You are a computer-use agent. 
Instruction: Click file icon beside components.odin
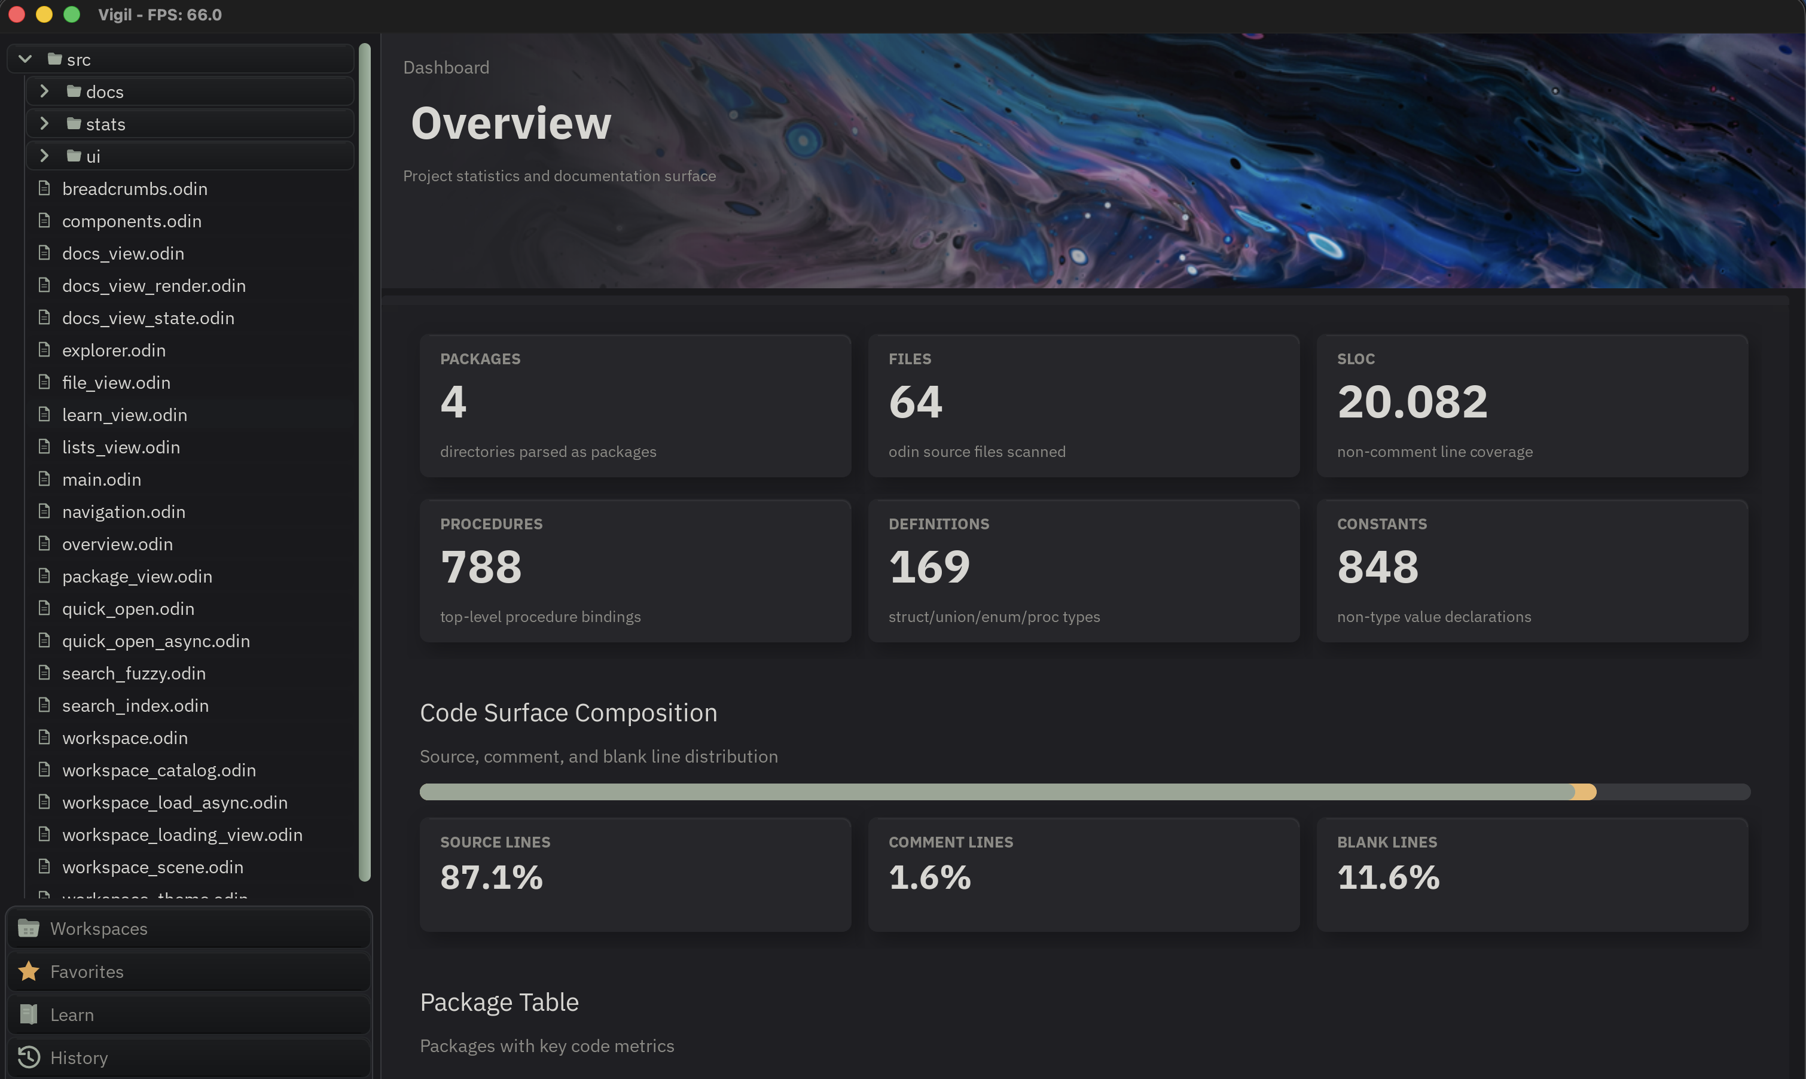(44, 220)
